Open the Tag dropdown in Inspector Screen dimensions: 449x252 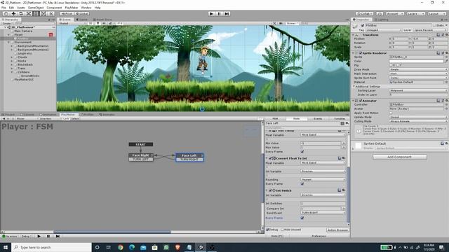click(384, 30)
